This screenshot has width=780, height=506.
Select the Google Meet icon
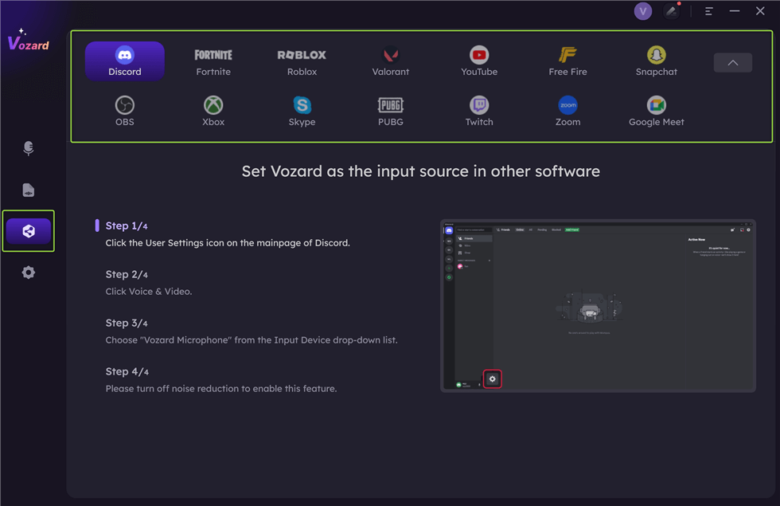656,112
